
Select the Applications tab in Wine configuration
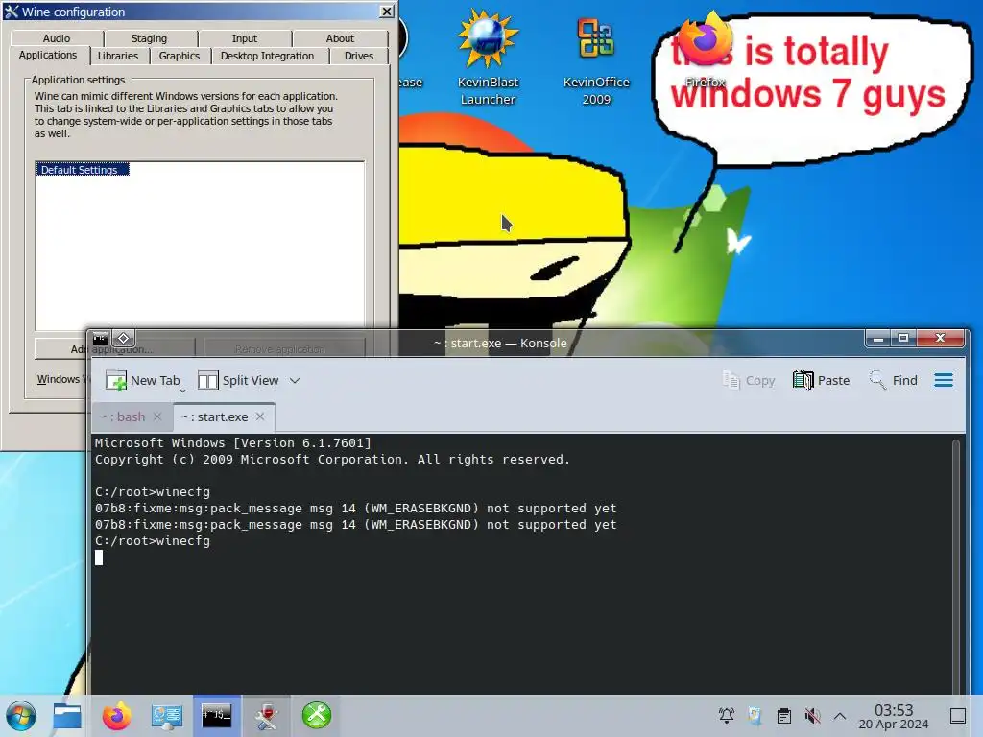[48, 55]
